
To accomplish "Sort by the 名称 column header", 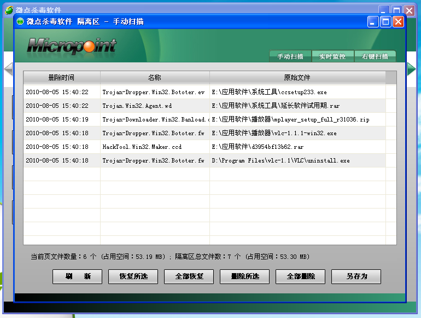I will pos(155,78).
